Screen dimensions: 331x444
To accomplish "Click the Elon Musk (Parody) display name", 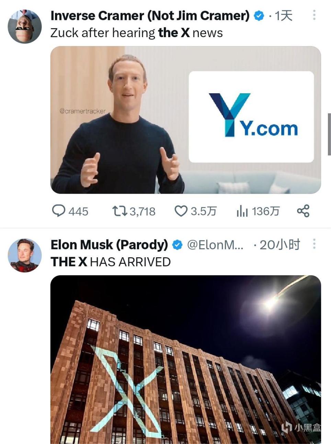I will click(109, 245).
